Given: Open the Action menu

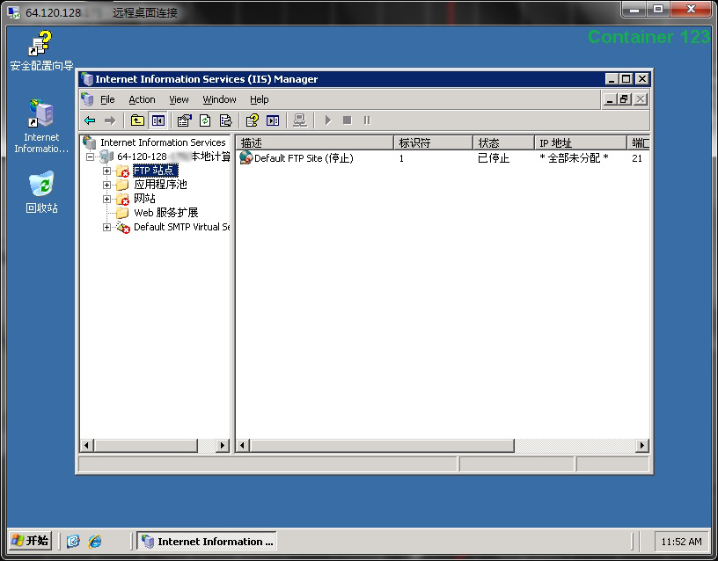Looking at the screenshot, I should (142, 100).
